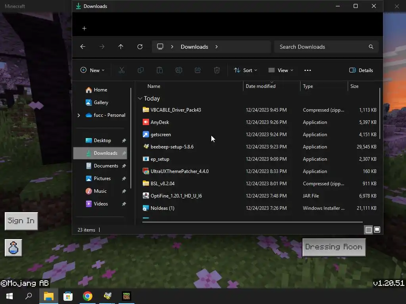Select Documents in the navigation pane
406x304 pixels.
[100, 166]
